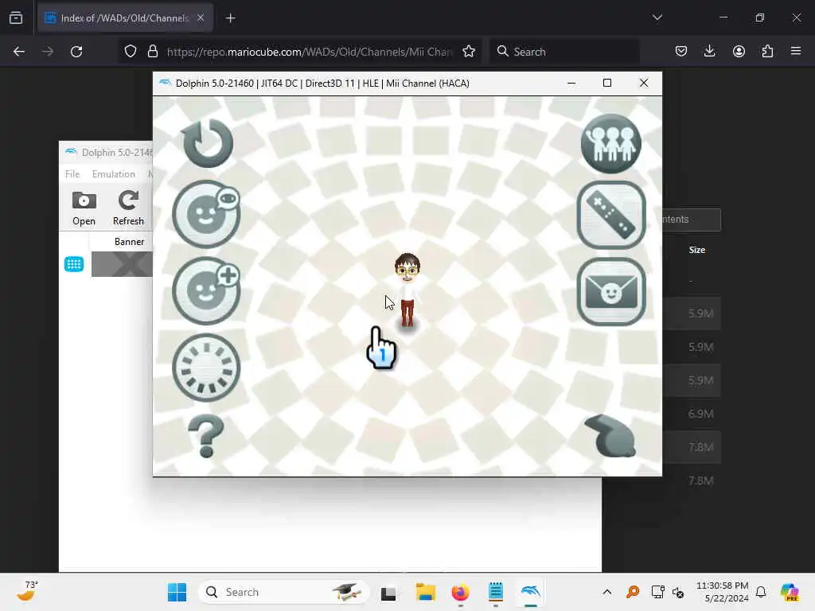Open a new Firefox tab
815x611 pixels.
[230, 18]
